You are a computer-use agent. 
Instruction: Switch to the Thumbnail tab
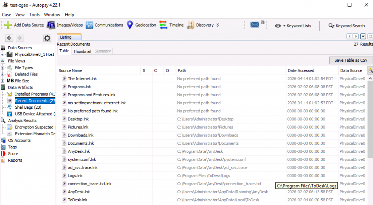point(82,51)
